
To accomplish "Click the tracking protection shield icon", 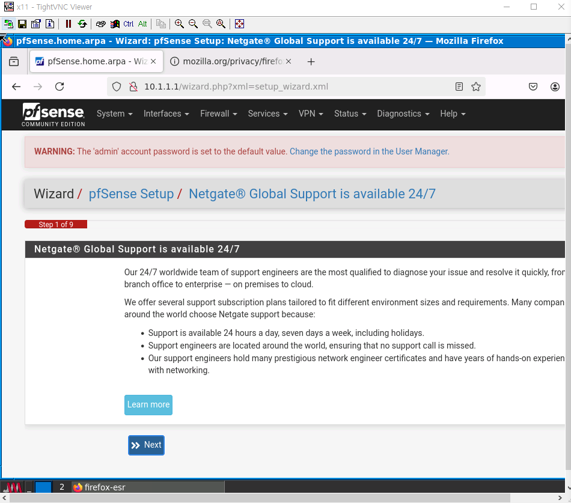I will tap(117, 87).
